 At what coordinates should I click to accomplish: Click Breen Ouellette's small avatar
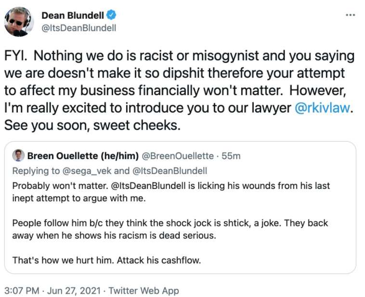18,156
